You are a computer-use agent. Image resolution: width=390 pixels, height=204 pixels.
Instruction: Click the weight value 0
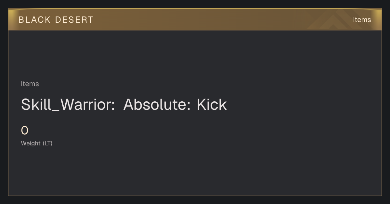[25, 131]
